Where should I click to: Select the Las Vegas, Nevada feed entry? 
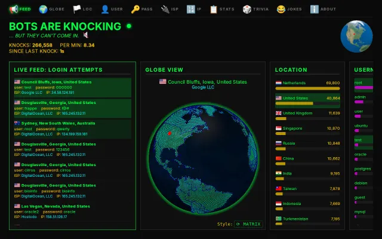[73, 212]
